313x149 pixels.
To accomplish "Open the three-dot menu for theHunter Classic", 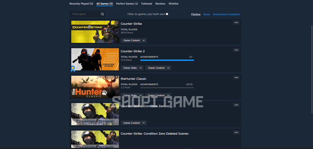I will (x=236, y=78).
